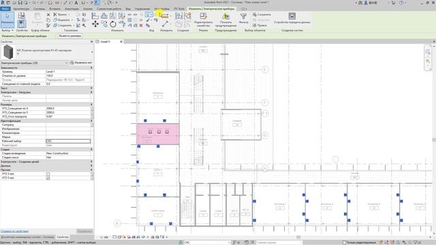Screen dimensions: 436x245
Task: Open the Архитектура ribbon tab
Action: 21,9
